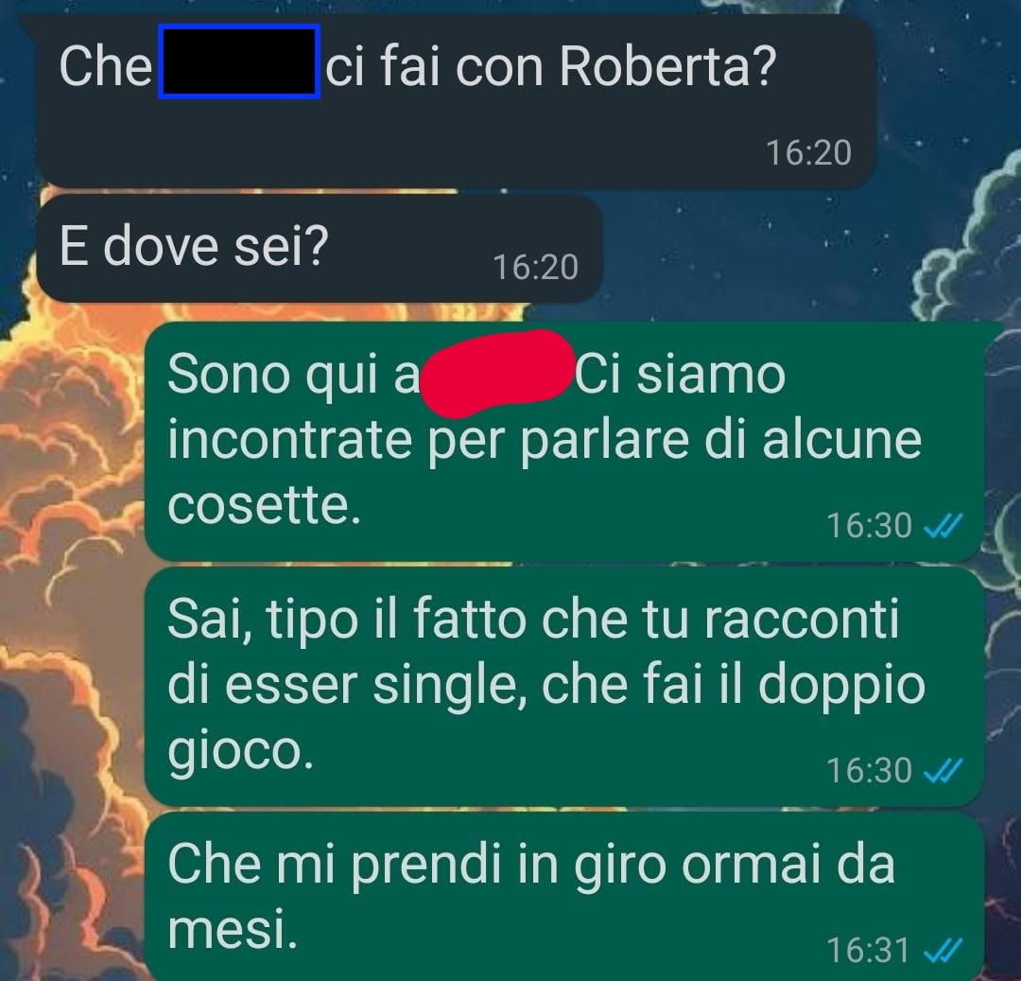Screen dimensions: 1021x981
Task: Tap the 16:20 timestamp of Roberta message
Action: (808, 153)
